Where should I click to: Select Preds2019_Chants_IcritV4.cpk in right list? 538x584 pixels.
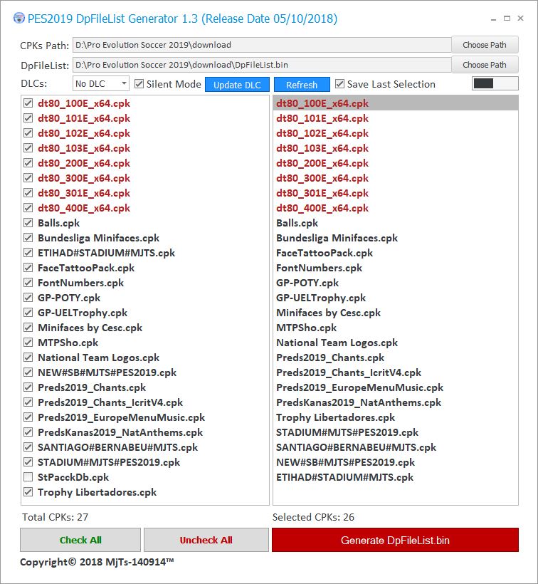(396, 372)
